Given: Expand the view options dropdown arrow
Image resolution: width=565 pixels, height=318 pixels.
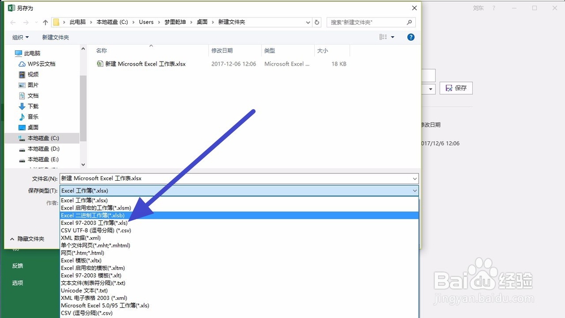Looking at the screenshot, I should pyautogui.click(x=393, y=37).
